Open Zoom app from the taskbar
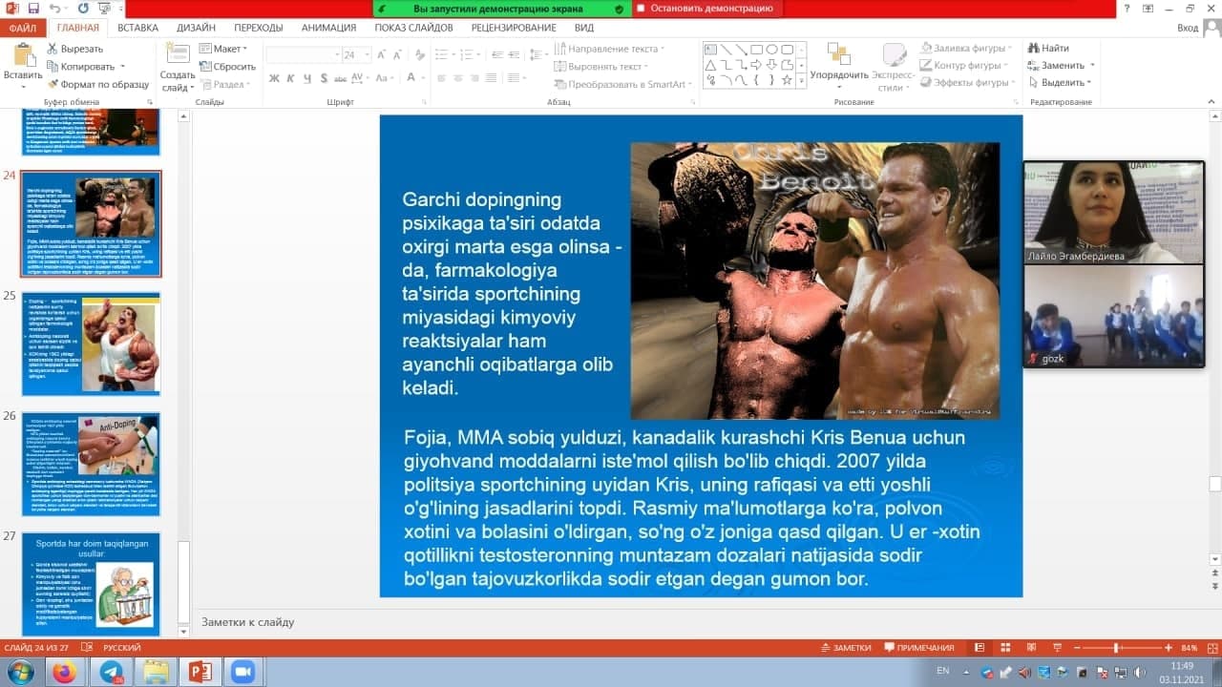The width and height of the screenshot is (1222, 687). (x=242, y=672)
